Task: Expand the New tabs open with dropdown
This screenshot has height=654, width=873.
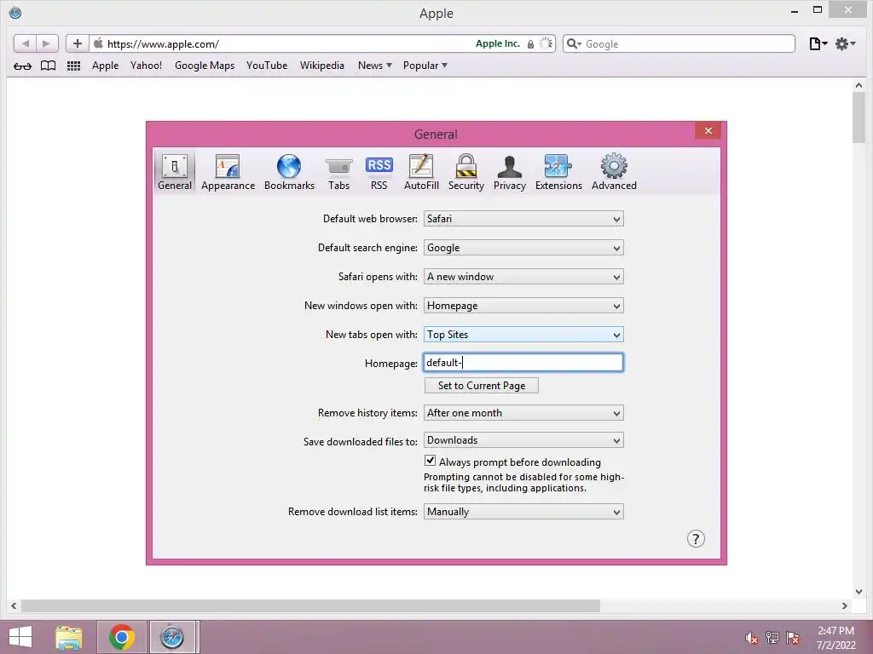Action: (x=523, y=334)
